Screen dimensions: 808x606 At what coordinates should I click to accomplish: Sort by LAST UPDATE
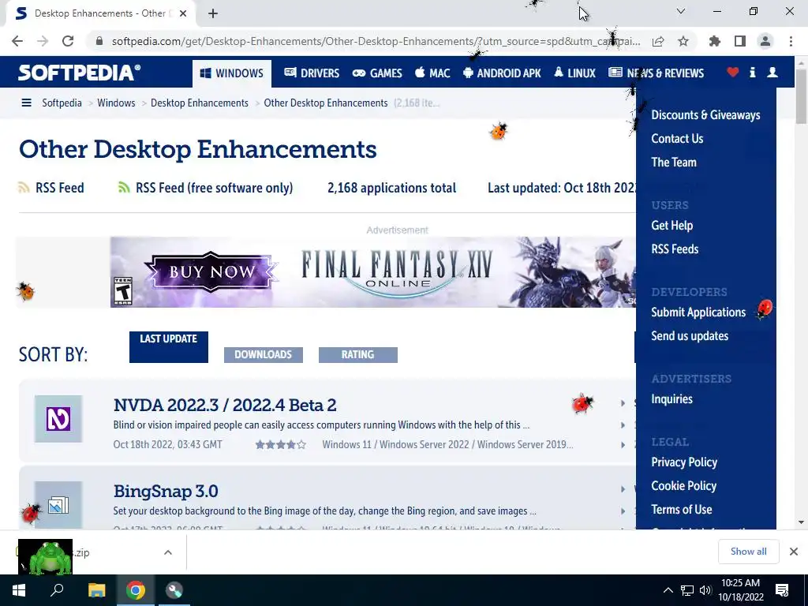tap(169, 347)
